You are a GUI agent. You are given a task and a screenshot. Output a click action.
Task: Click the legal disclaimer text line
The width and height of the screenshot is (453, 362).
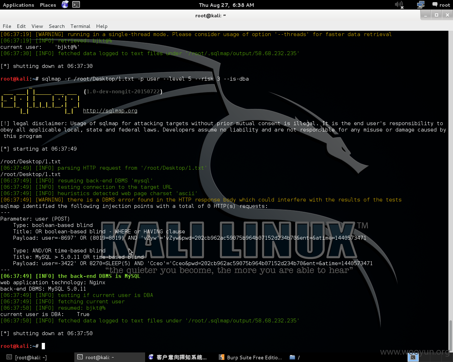coord(223,130)
